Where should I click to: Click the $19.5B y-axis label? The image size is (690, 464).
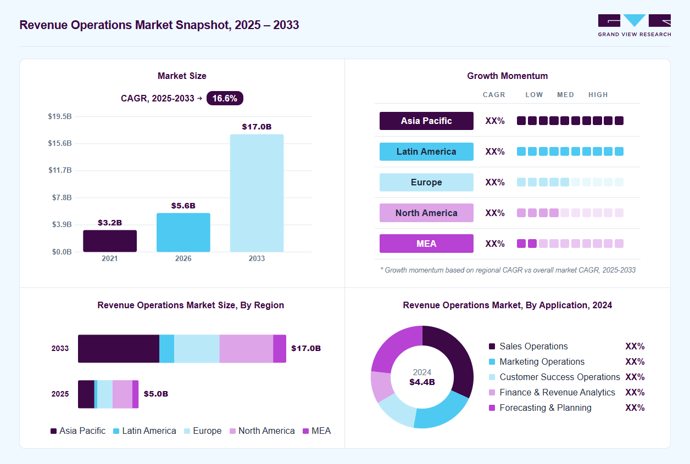click(x=60, y=116)
